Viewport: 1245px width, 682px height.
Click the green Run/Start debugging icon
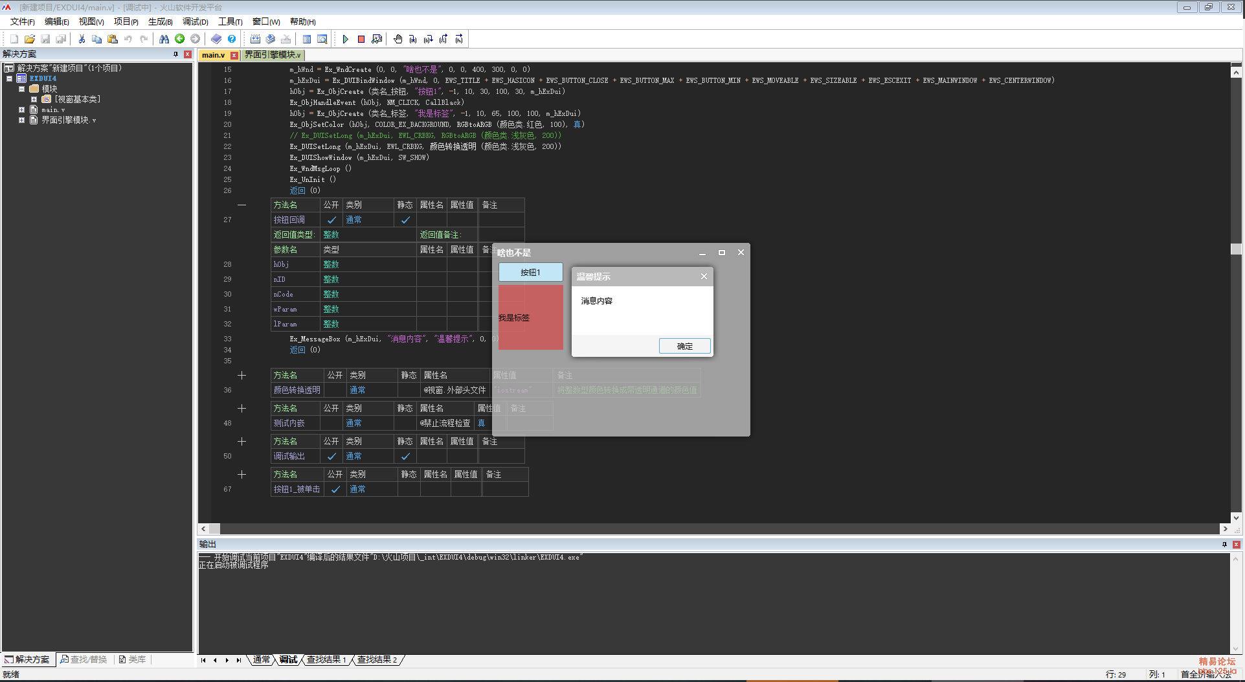[x=346, y=40]
